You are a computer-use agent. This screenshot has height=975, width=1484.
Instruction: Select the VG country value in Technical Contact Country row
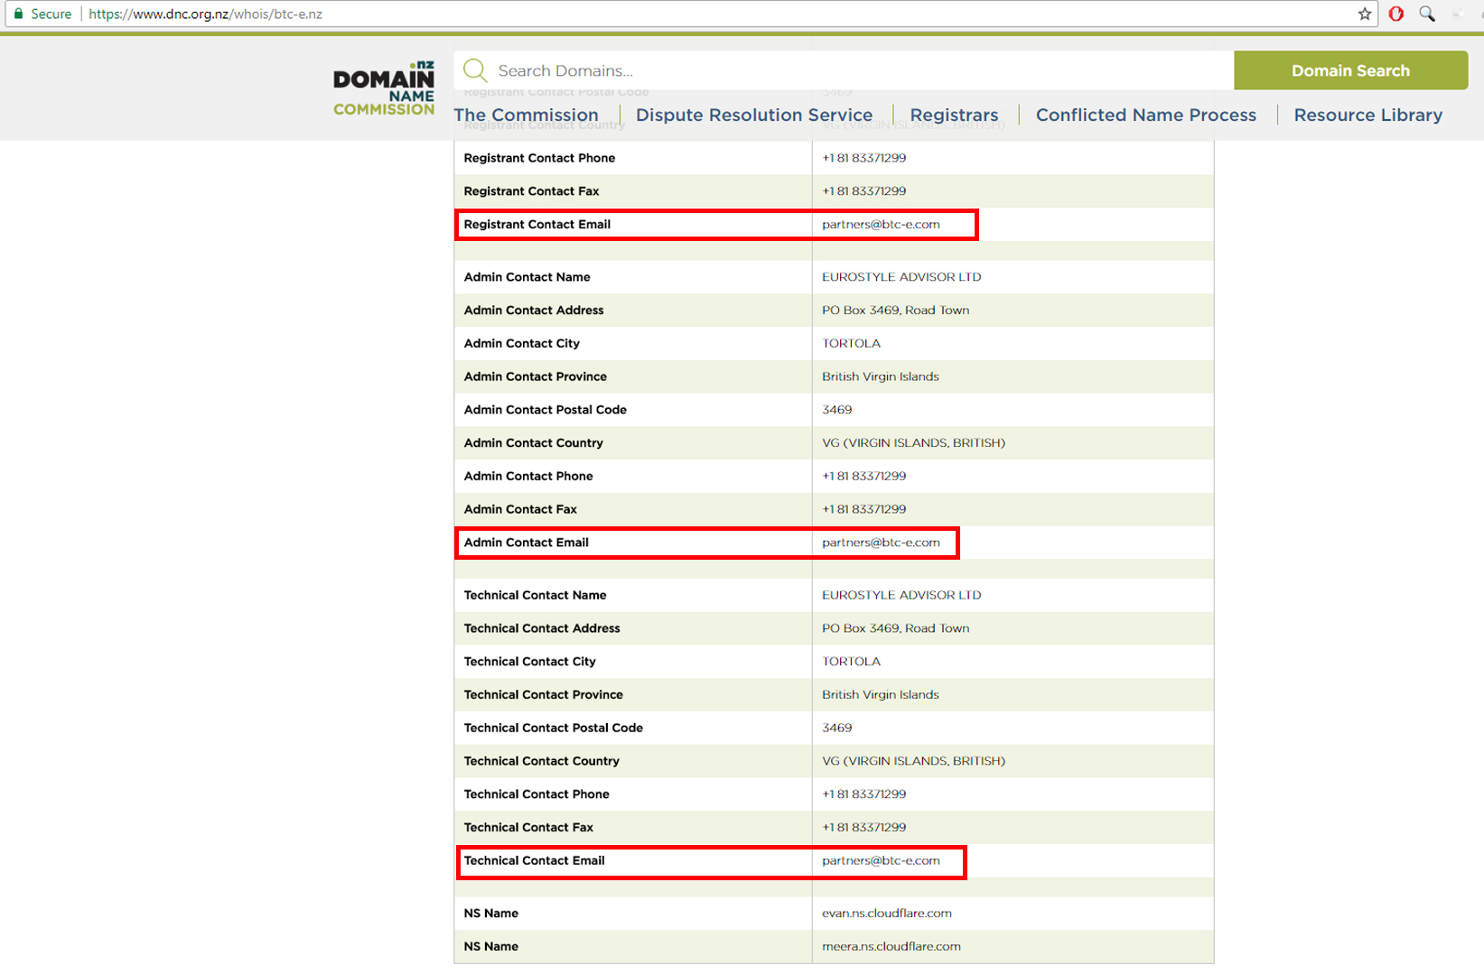[x=913, y=762]
